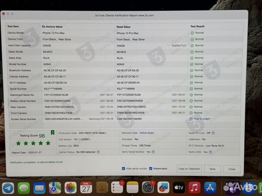Select Screen Serial Number value G9N1402UN9QPQCLAY
The height and width of the screenshot is (196, 262).
click(63, 119)
